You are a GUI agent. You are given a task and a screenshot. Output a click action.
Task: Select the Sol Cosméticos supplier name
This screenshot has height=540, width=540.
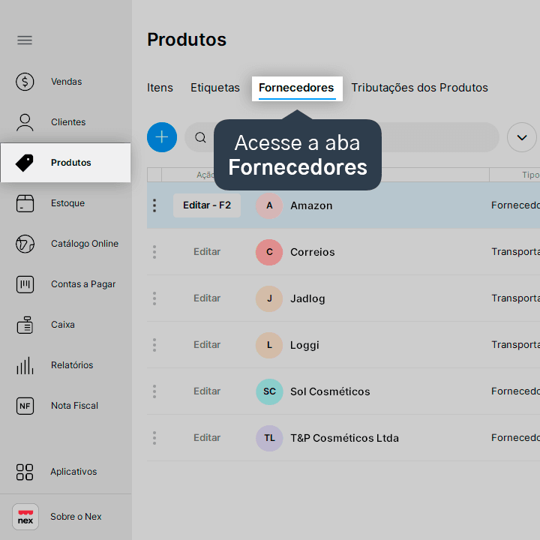(330, 392)
